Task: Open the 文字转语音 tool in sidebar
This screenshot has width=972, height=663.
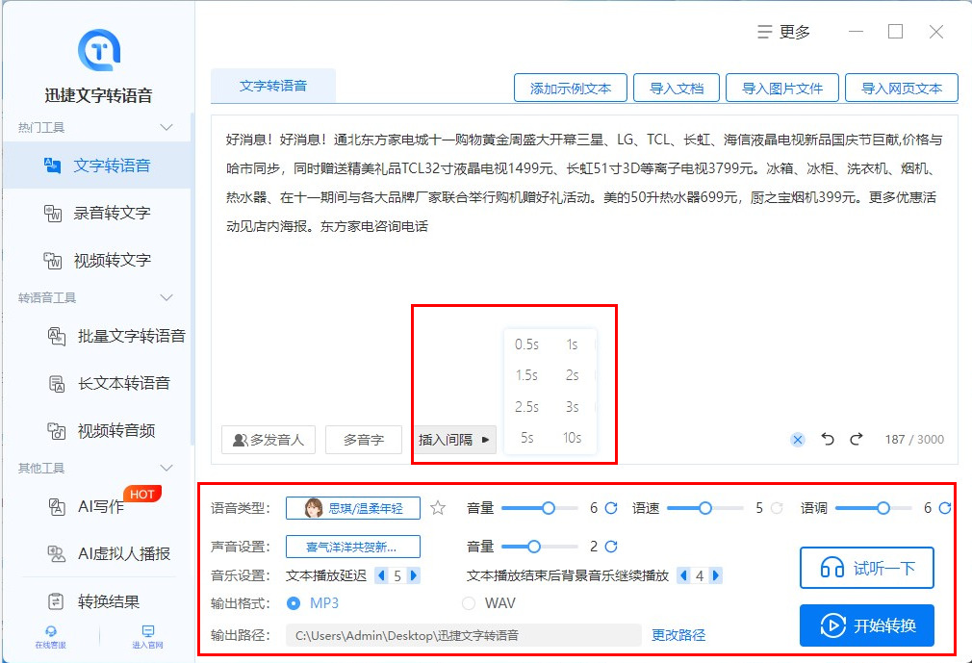Action: point(97,166)
